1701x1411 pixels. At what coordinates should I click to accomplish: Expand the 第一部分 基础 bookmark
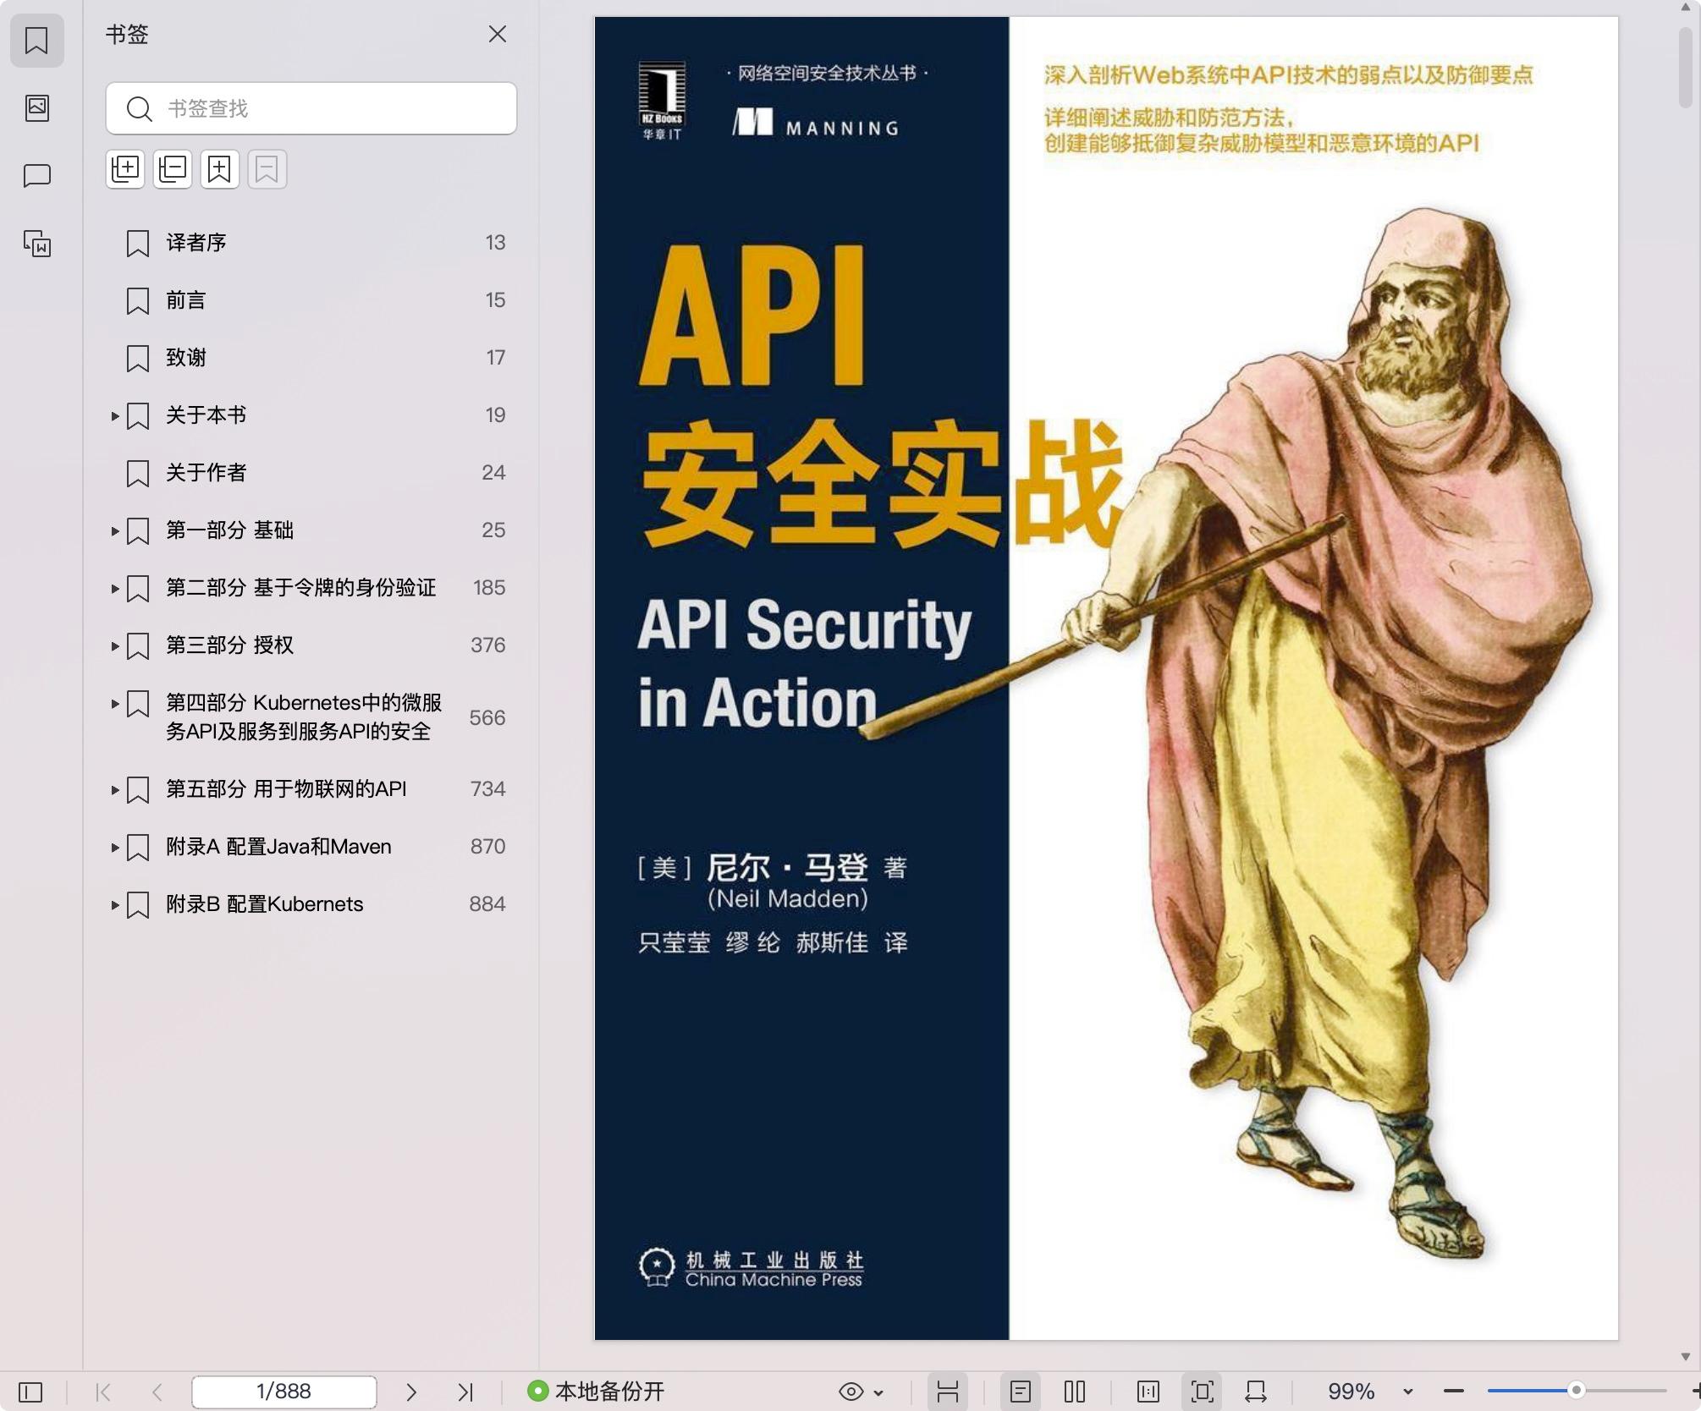tap(115, 531)
